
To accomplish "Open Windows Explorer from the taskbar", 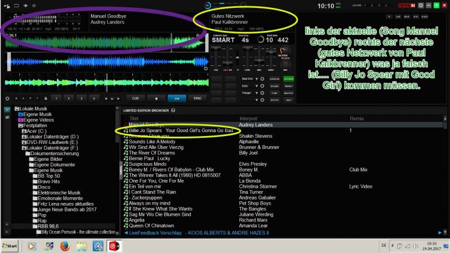I will click(x=82, y=246).
